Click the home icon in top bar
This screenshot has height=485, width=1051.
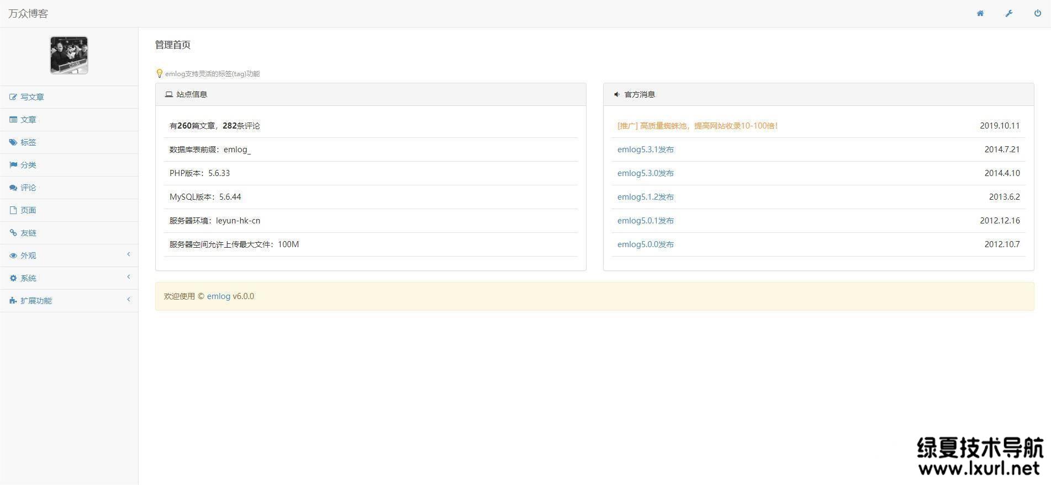980,13
